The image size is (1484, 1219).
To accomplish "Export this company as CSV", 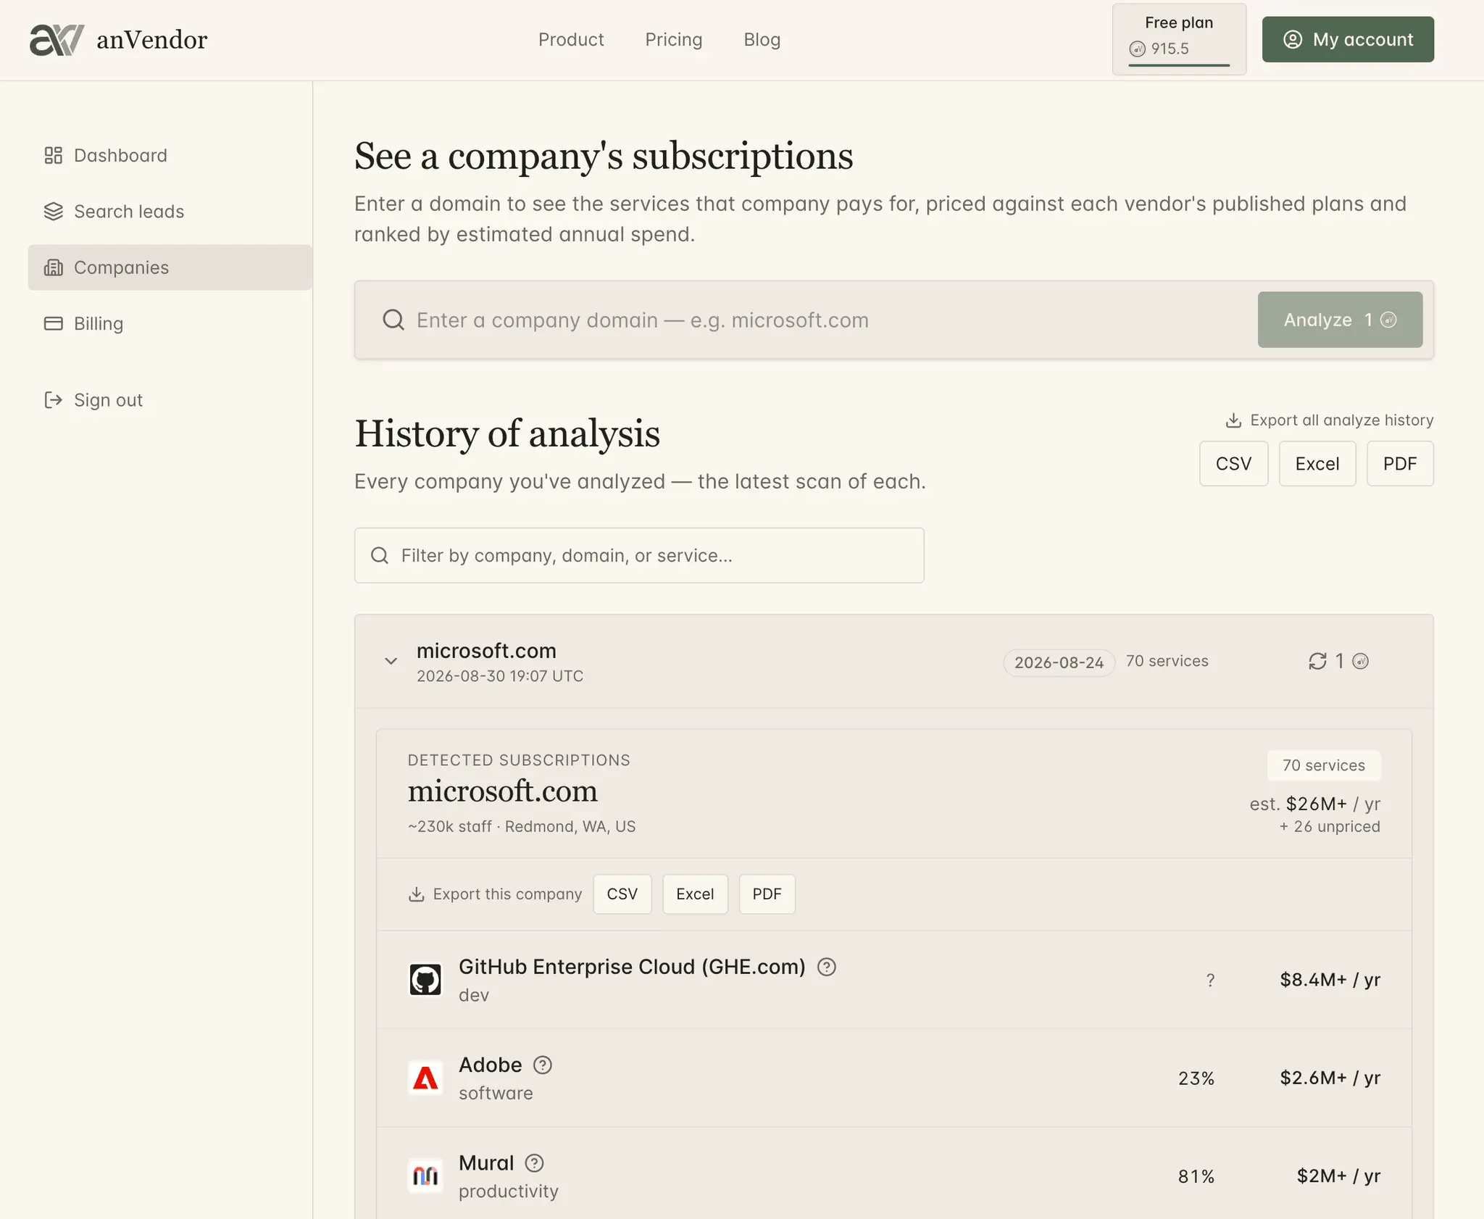I will (x=622, y=894).
